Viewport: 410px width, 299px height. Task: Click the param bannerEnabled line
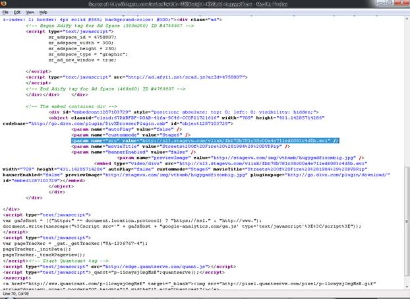coord(134,152)
